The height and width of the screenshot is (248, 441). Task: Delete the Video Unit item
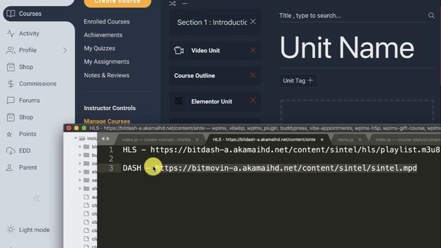tap(253, 50)
